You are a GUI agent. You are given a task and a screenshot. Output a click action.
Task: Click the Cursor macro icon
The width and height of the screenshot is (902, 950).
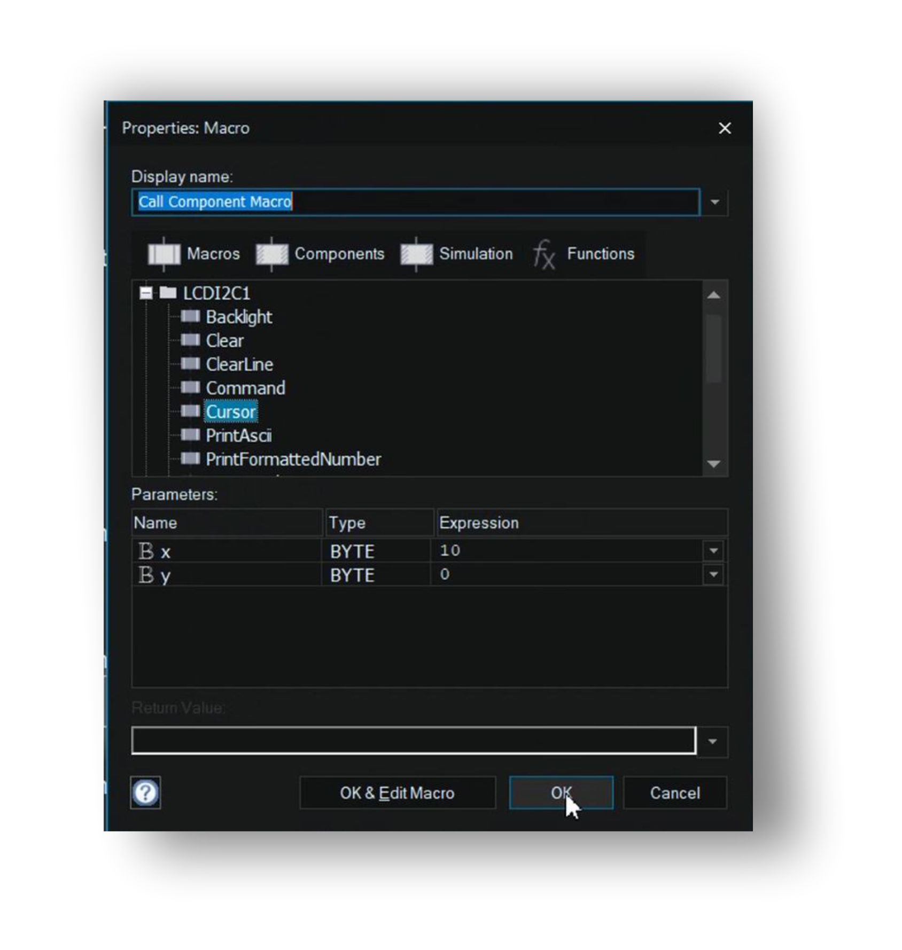(190, 411)
